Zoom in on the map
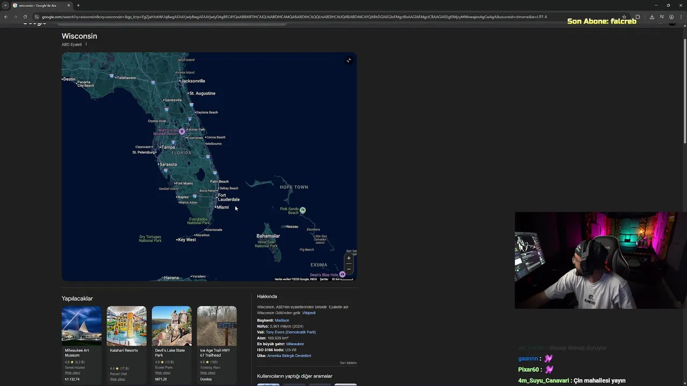The width and height of the screenshot is (687, 386). tap(348, 258)
